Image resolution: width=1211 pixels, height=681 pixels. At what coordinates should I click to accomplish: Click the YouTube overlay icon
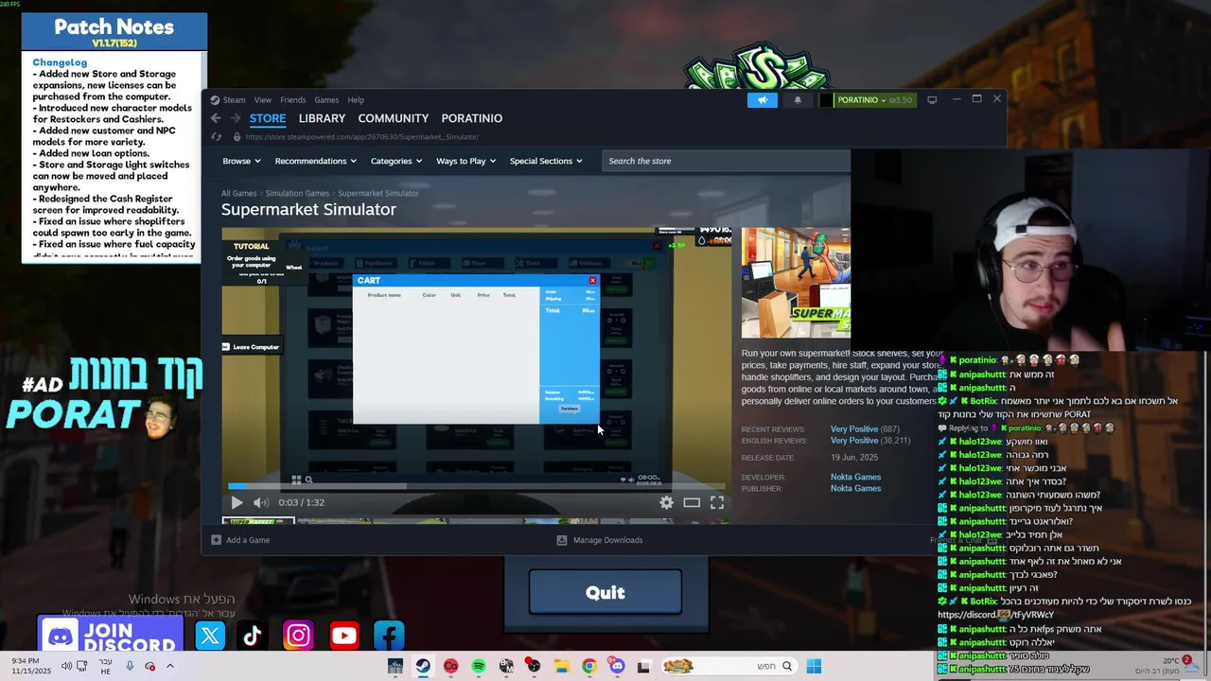343,637
